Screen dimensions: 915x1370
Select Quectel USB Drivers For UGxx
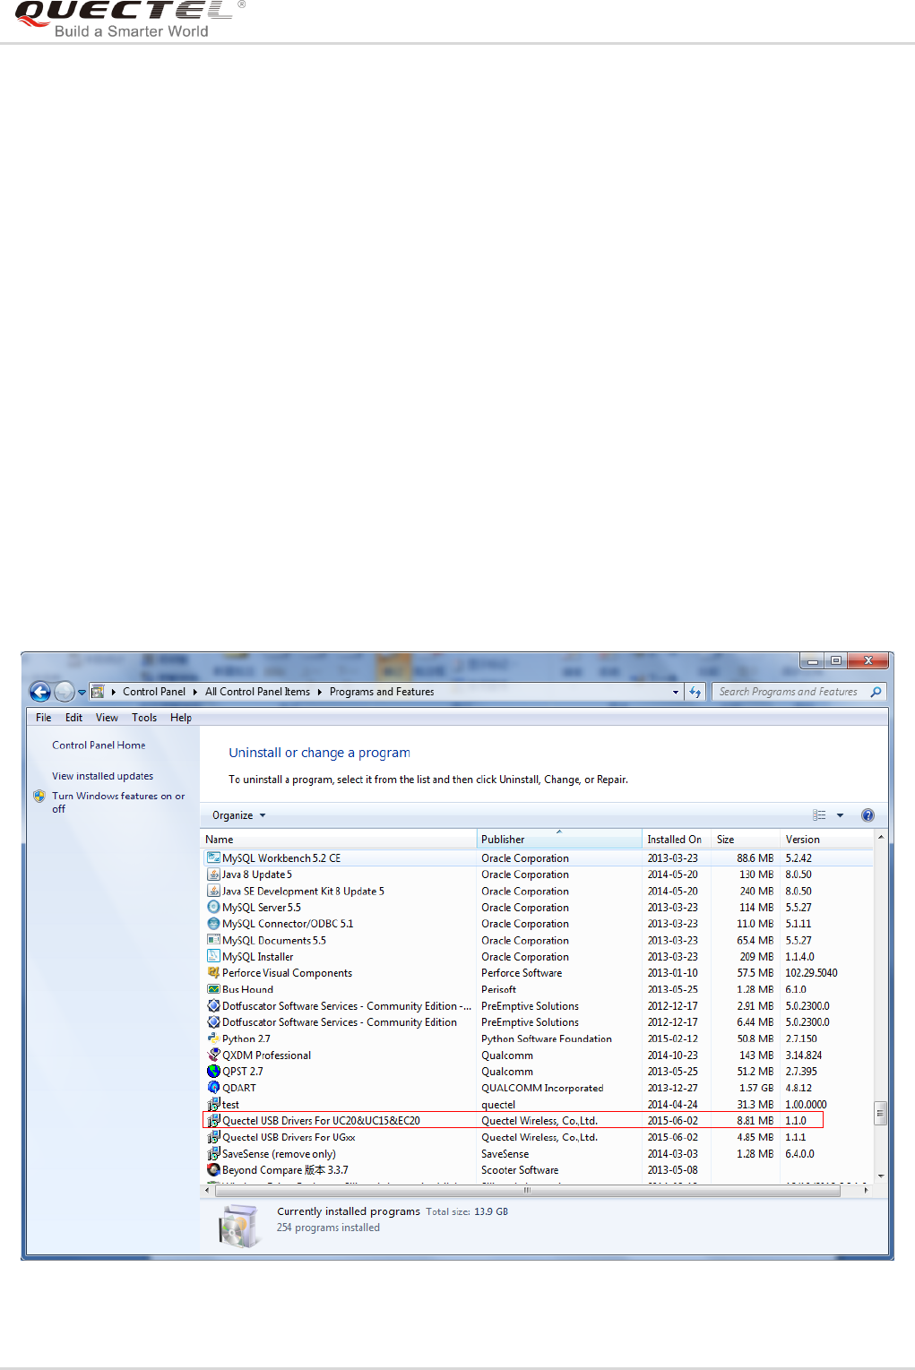click(x=538, y=1137)
